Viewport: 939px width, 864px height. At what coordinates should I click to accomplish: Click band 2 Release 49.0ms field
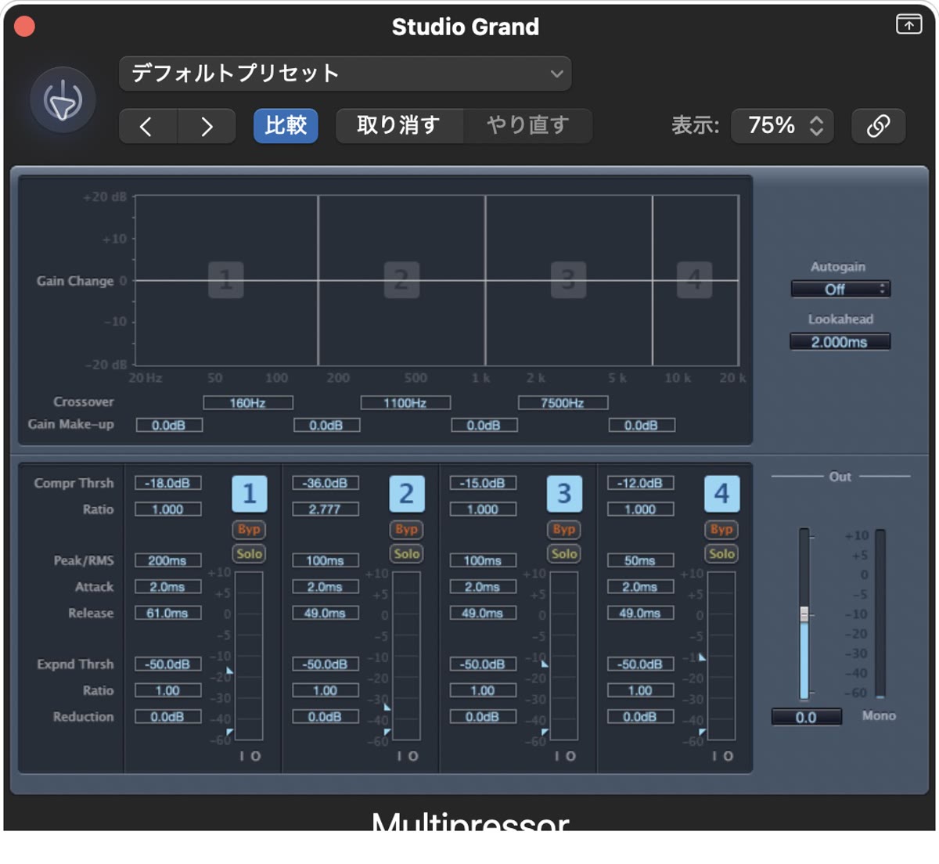click(x=326, y=613)
